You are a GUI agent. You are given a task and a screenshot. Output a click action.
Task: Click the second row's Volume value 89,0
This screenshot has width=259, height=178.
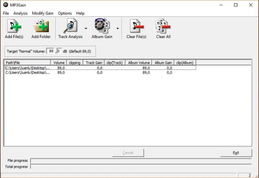(x=61, y=72)
